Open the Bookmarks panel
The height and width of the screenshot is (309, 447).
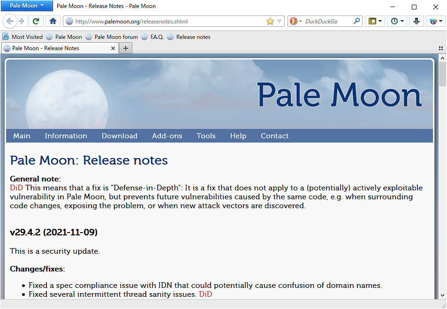tap(372, 21)
